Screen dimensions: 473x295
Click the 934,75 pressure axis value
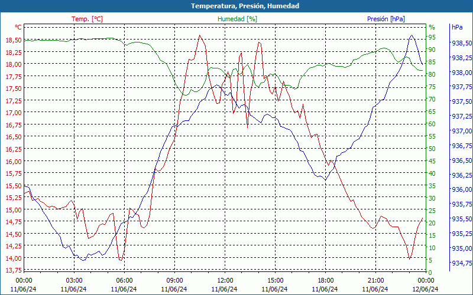462,263
